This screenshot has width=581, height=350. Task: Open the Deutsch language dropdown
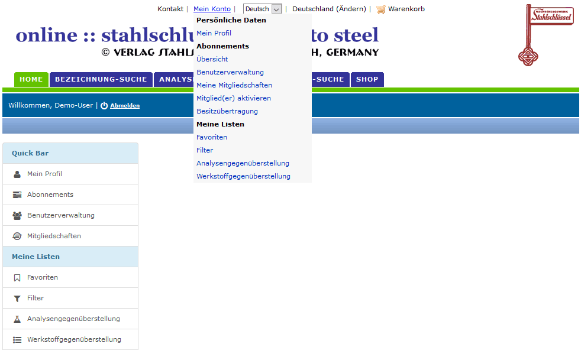[262, 9]
